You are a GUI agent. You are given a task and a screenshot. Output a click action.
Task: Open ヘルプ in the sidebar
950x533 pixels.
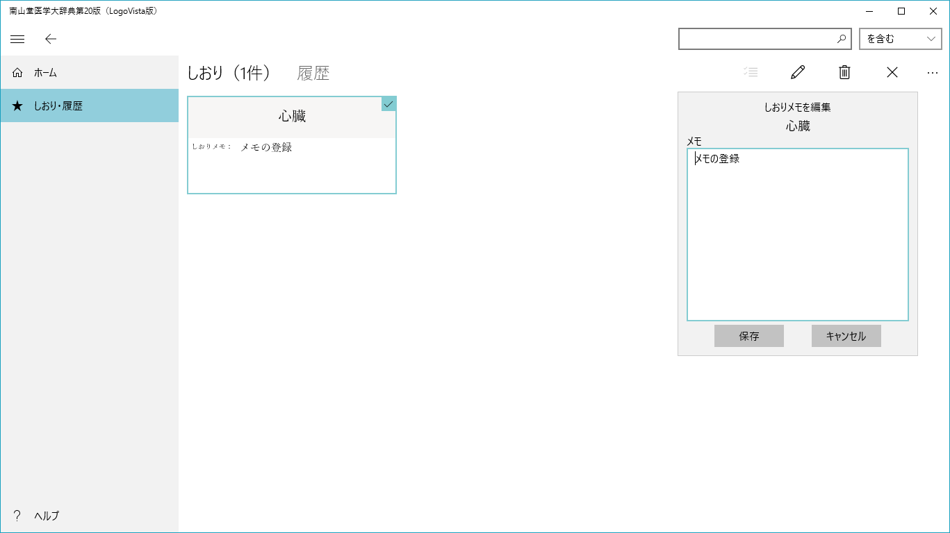pyautogui.click(x=46, y=516)
